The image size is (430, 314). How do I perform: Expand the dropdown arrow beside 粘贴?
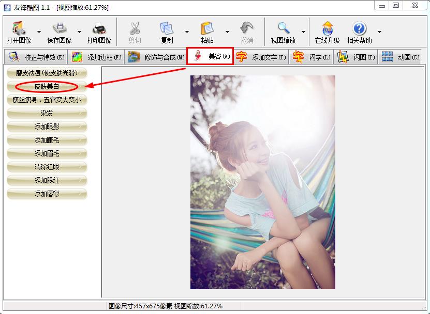point(227,32)
